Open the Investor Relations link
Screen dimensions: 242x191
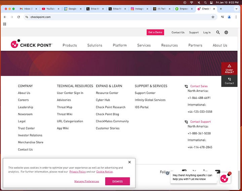tap(30, 135)
